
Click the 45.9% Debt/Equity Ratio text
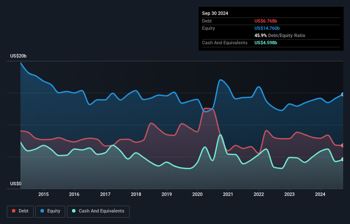280,35
